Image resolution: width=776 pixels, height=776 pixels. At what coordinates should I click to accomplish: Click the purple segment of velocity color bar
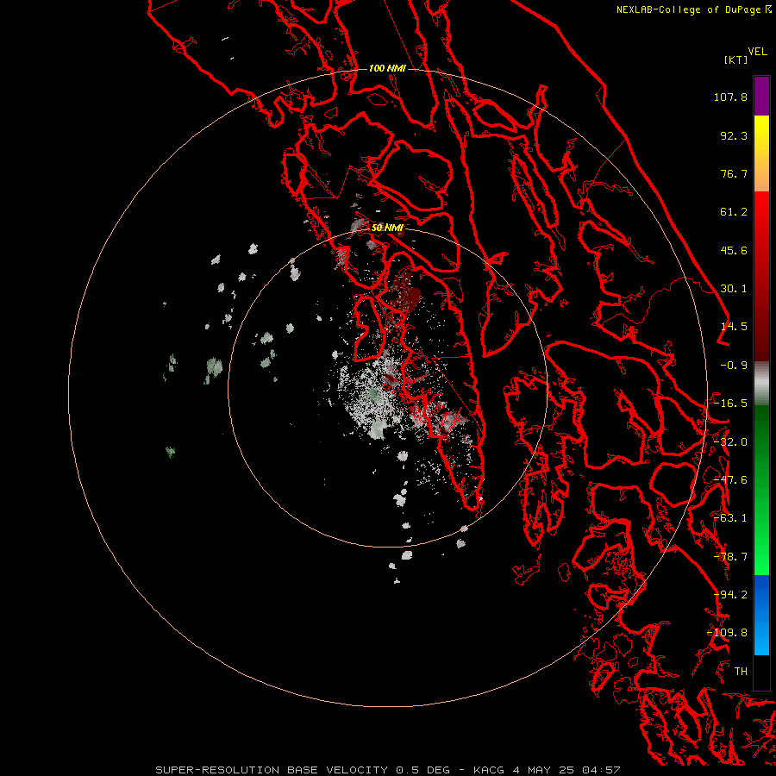click(761, 96)
